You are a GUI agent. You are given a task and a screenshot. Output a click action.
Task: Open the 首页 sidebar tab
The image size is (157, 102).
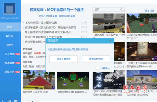10,27
